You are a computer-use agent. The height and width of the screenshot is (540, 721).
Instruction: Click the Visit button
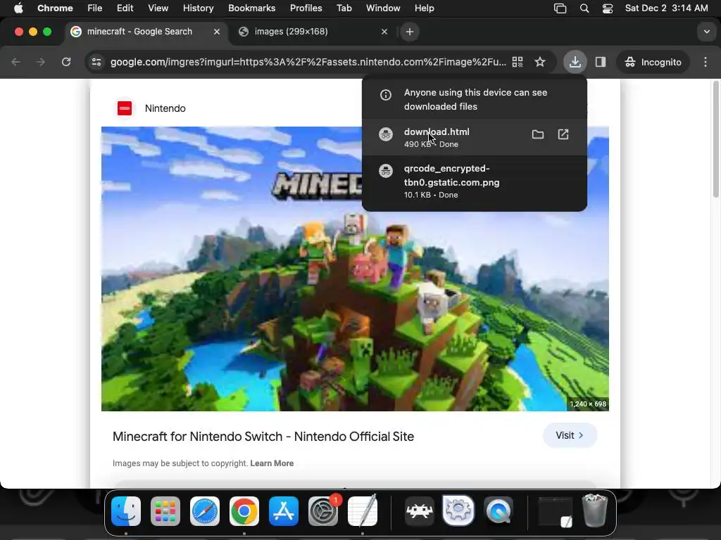570,435
